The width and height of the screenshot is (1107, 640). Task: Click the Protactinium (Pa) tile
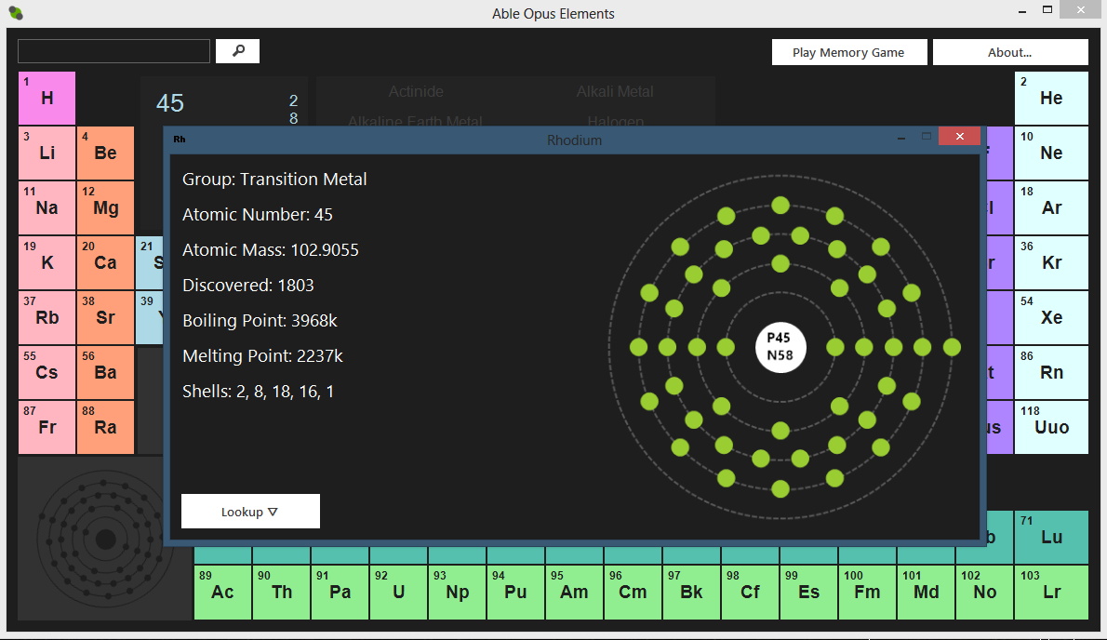[x=340, y=592]
